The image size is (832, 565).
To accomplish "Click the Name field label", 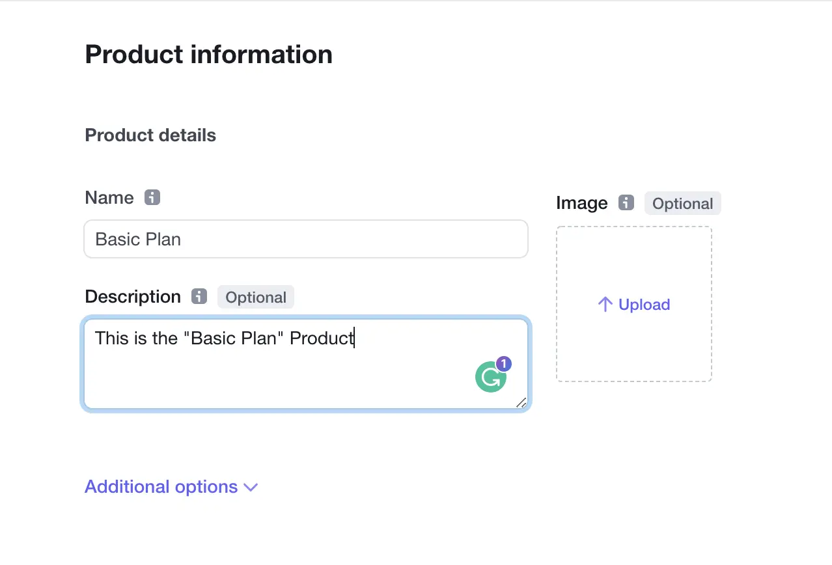I will (109, 198).
